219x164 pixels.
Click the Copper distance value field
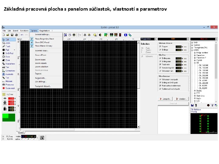tap(179, 47)
